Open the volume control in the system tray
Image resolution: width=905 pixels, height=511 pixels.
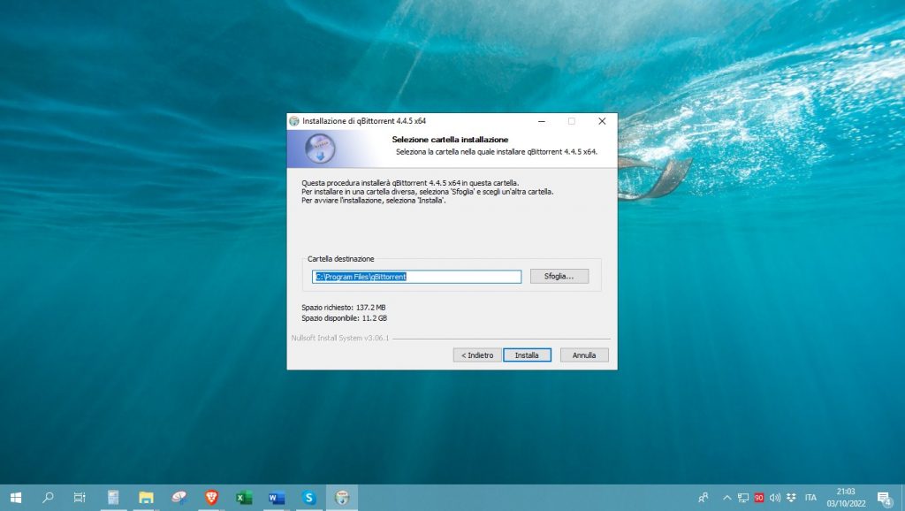776,498
